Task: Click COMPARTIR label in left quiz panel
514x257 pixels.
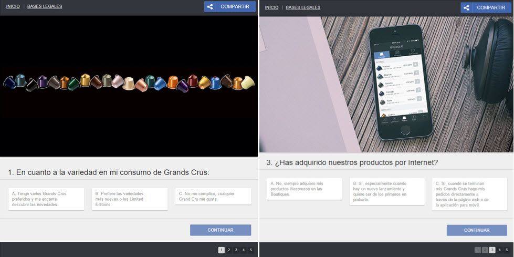Action: click(235, 6)
